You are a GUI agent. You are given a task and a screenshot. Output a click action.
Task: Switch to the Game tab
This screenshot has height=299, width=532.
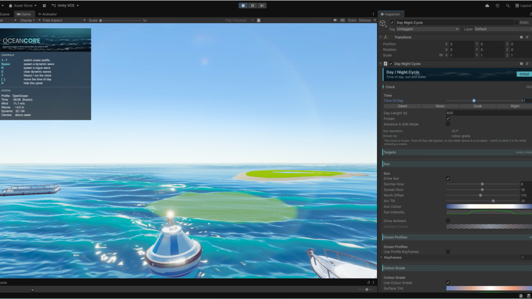24,14
